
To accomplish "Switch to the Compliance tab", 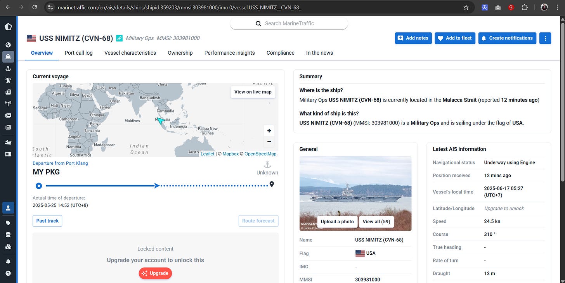I will (x=281, y=53).
